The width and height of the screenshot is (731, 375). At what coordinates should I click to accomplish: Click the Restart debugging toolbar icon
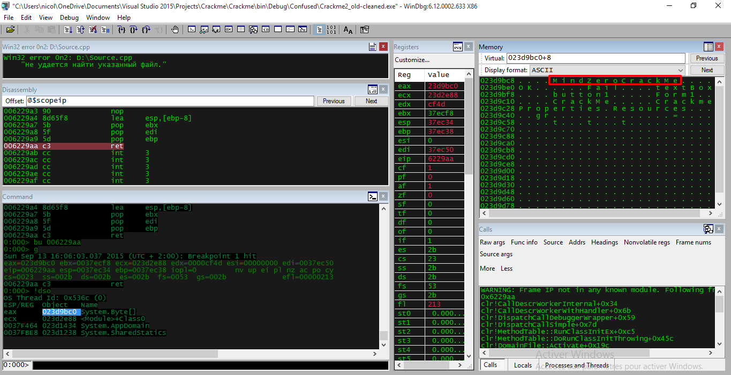point(80,30)
